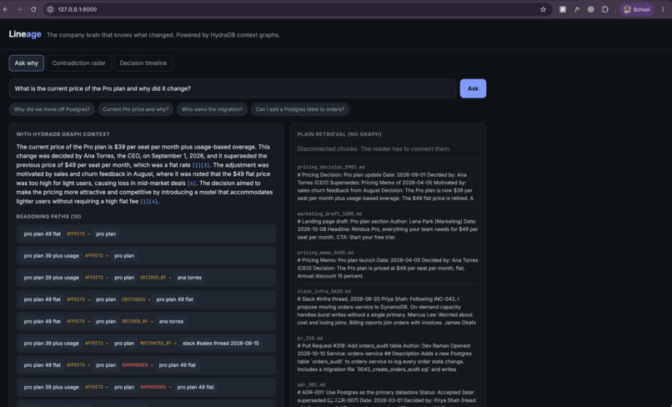Click the first 'pro plan 49 flat' reasoning path
The width and height of the screenshot is (672, 407).
tap(146, 234)
